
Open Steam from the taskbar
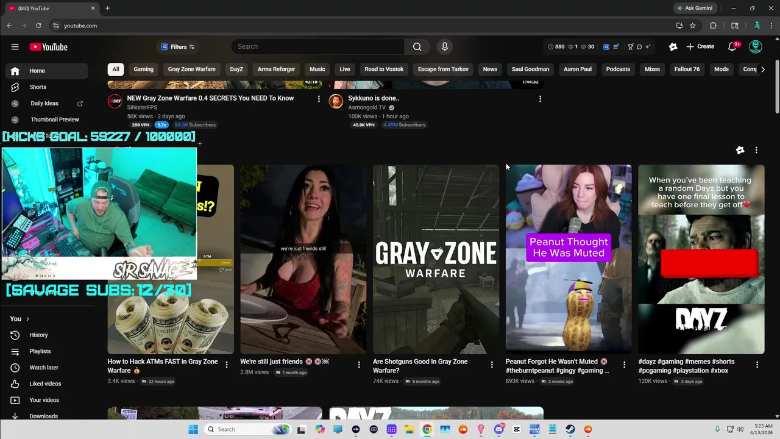pos(570,429)
